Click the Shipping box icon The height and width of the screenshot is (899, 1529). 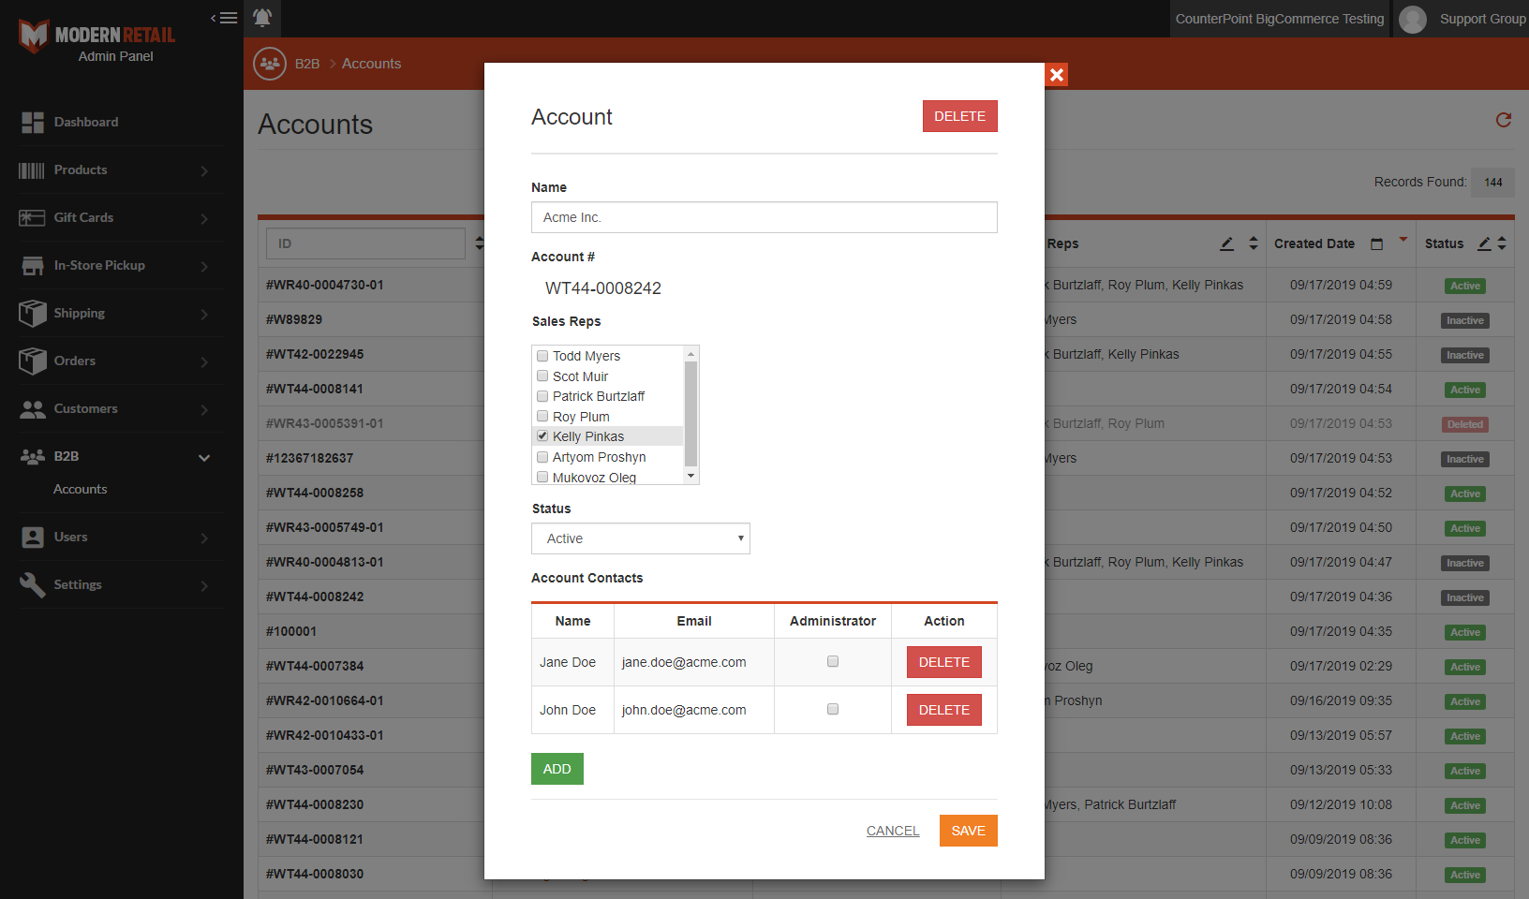(x=33, y=313)
